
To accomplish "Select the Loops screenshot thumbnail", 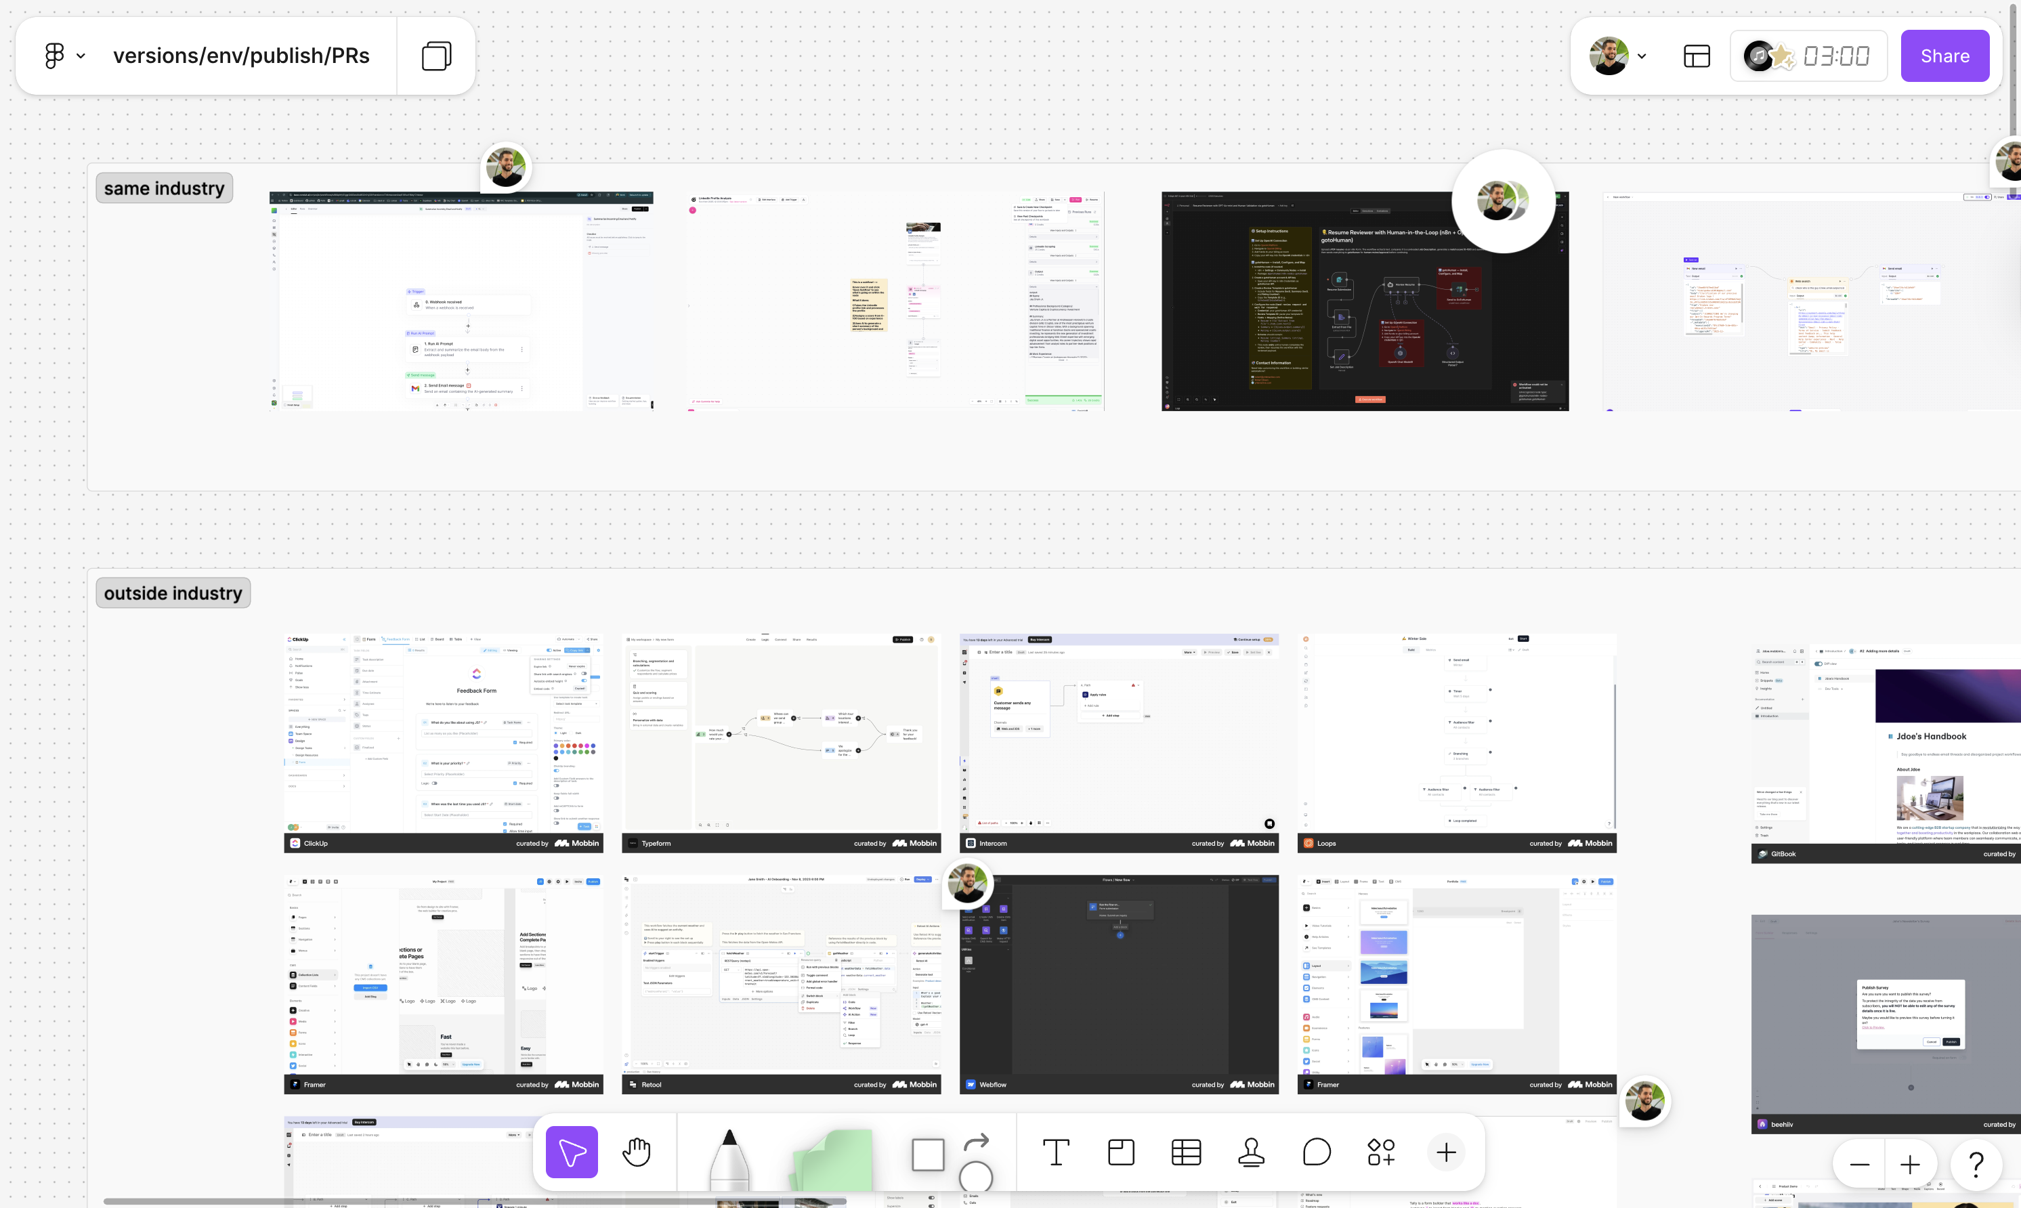I will click(1457, 742).
